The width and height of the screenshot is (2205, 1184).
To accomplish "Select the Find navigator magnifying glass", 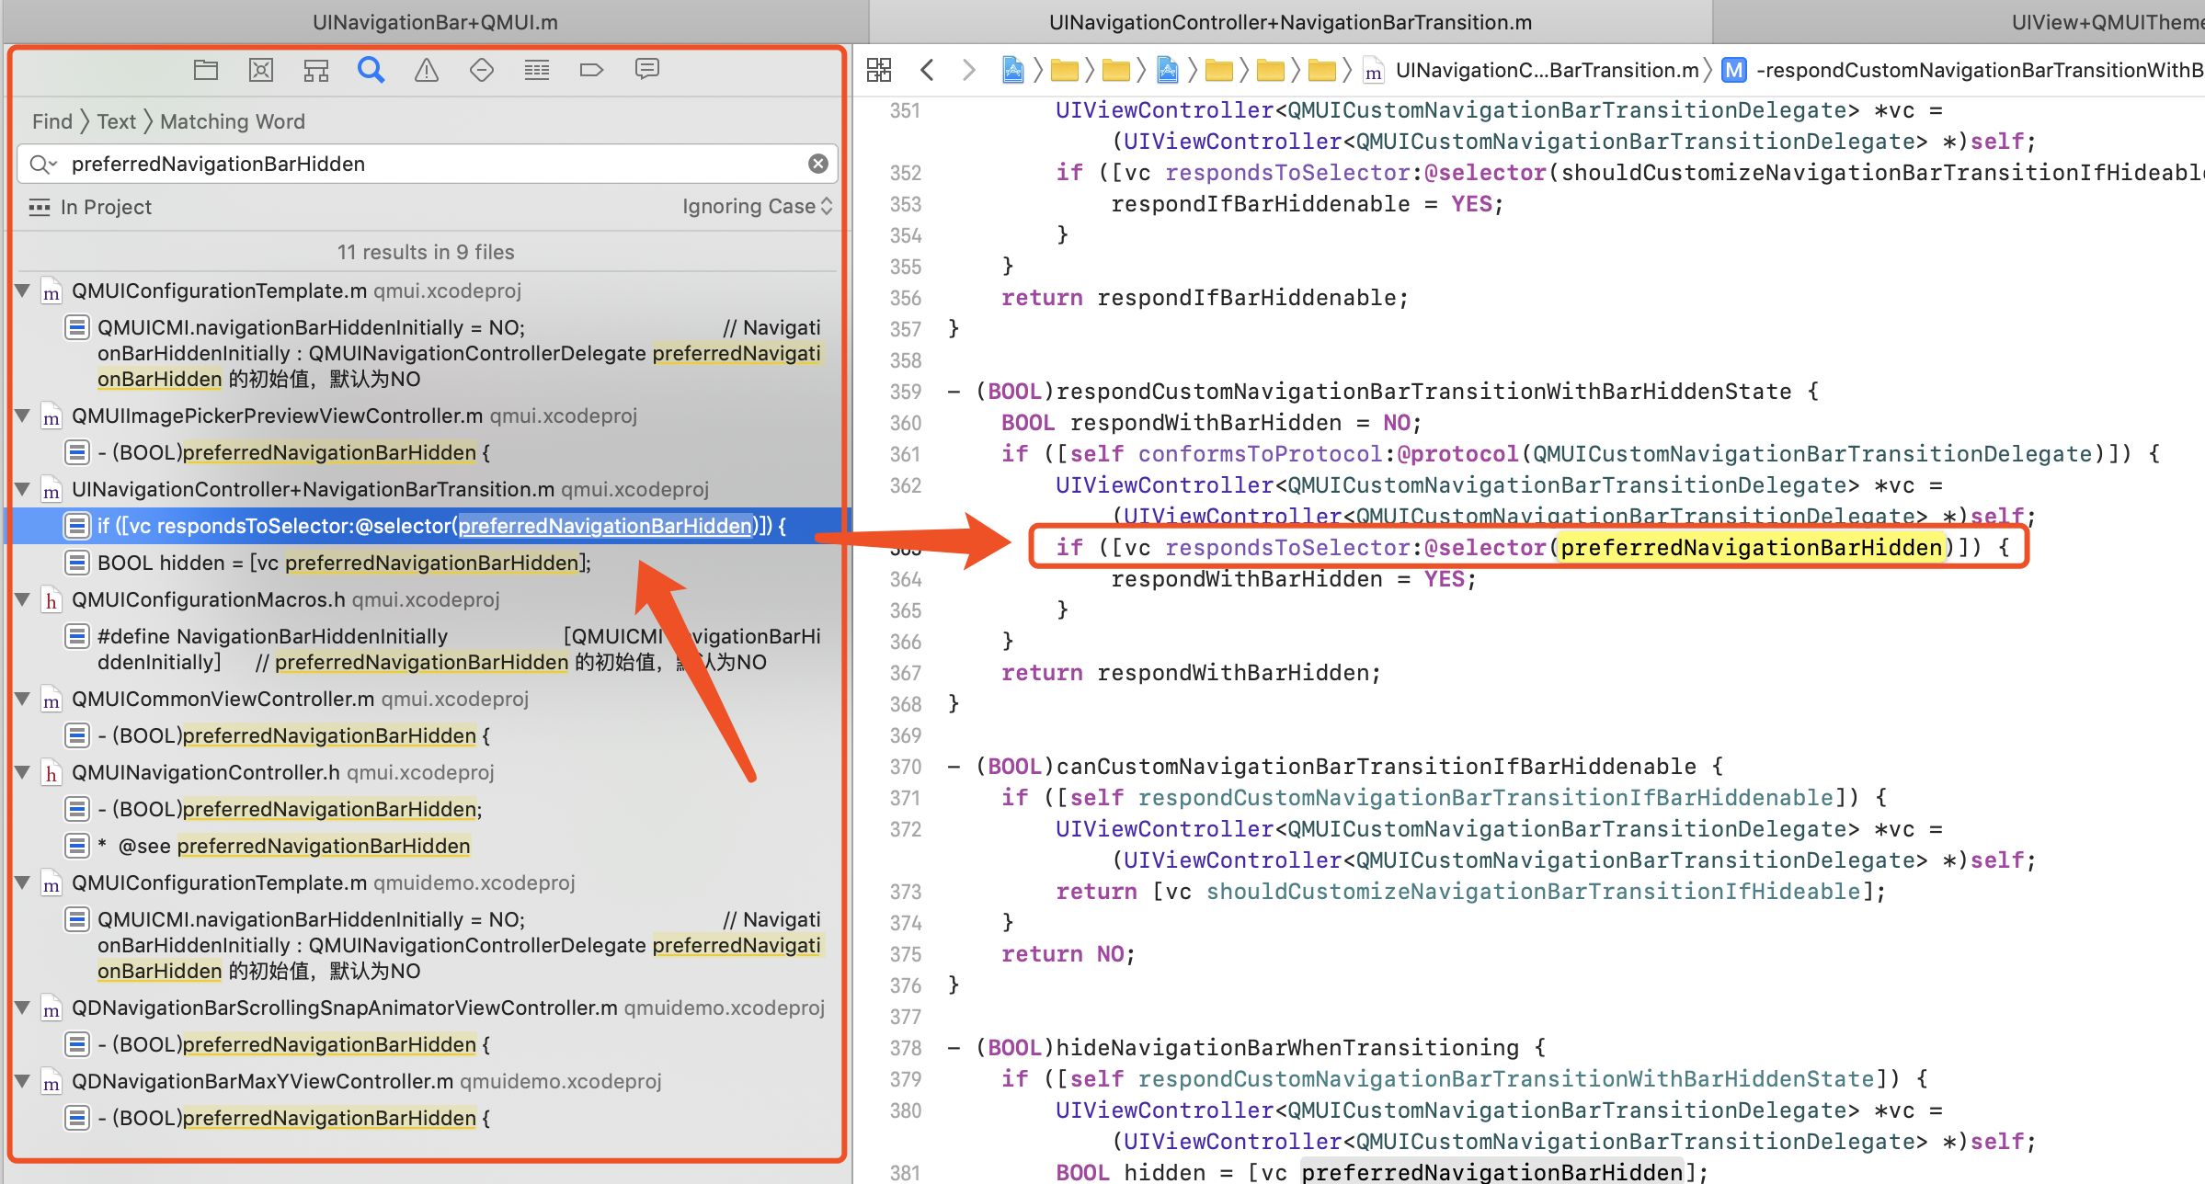I will tap(371, 69).
